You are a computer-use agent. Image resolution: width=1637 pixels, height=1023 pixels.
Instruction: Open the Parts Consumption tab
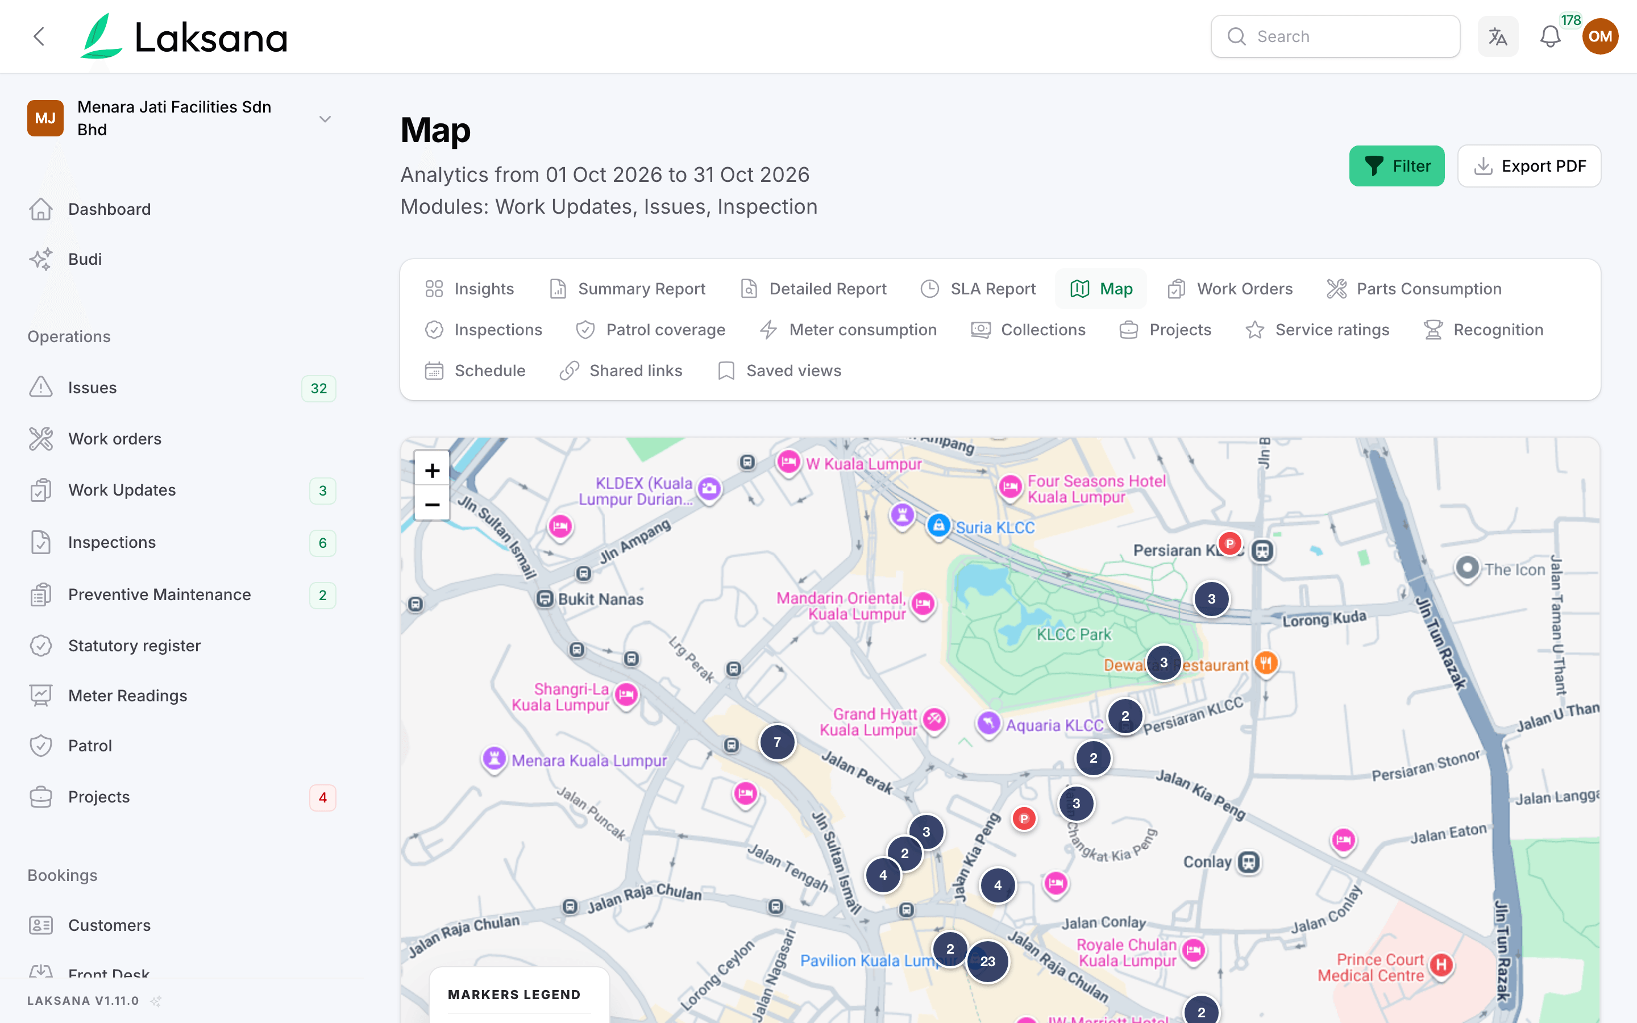click(1414, 289)
